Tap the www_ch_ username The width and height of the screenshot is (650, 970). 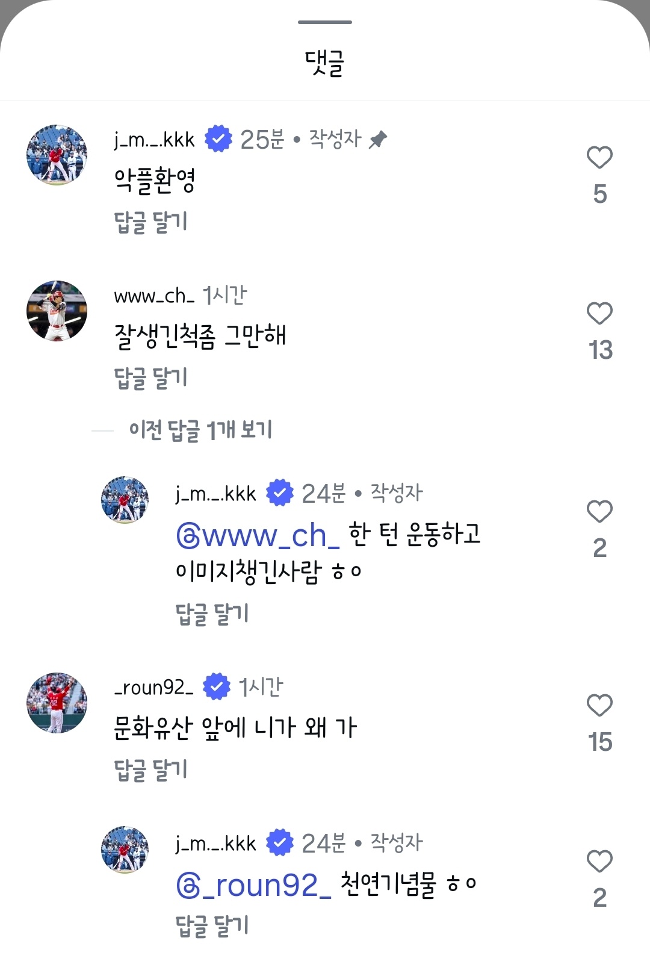(154, 296)
